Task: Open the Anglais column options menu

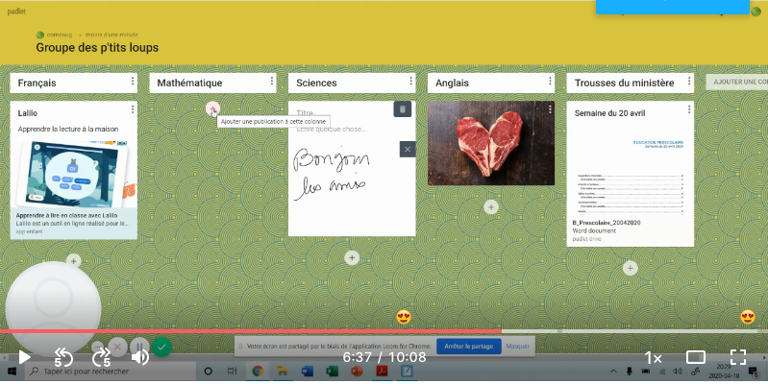Action: pyautogui.click(x=550, y=82)
